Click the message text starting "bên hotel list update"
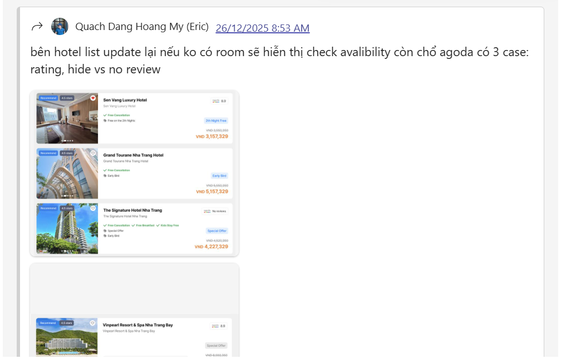The height and width of the screenshot is (364, 571). coord(279,61)
